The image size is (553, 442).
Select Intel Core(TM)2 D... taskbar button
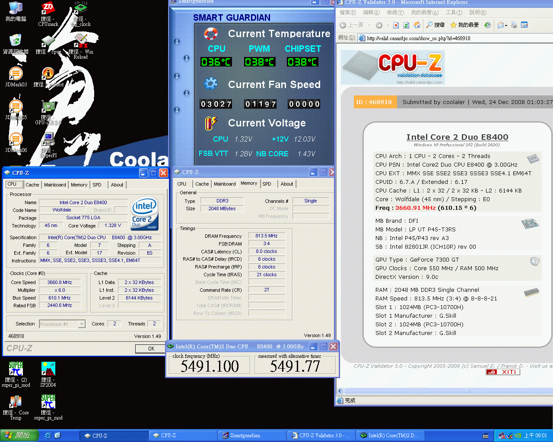(x=391, y=436)
